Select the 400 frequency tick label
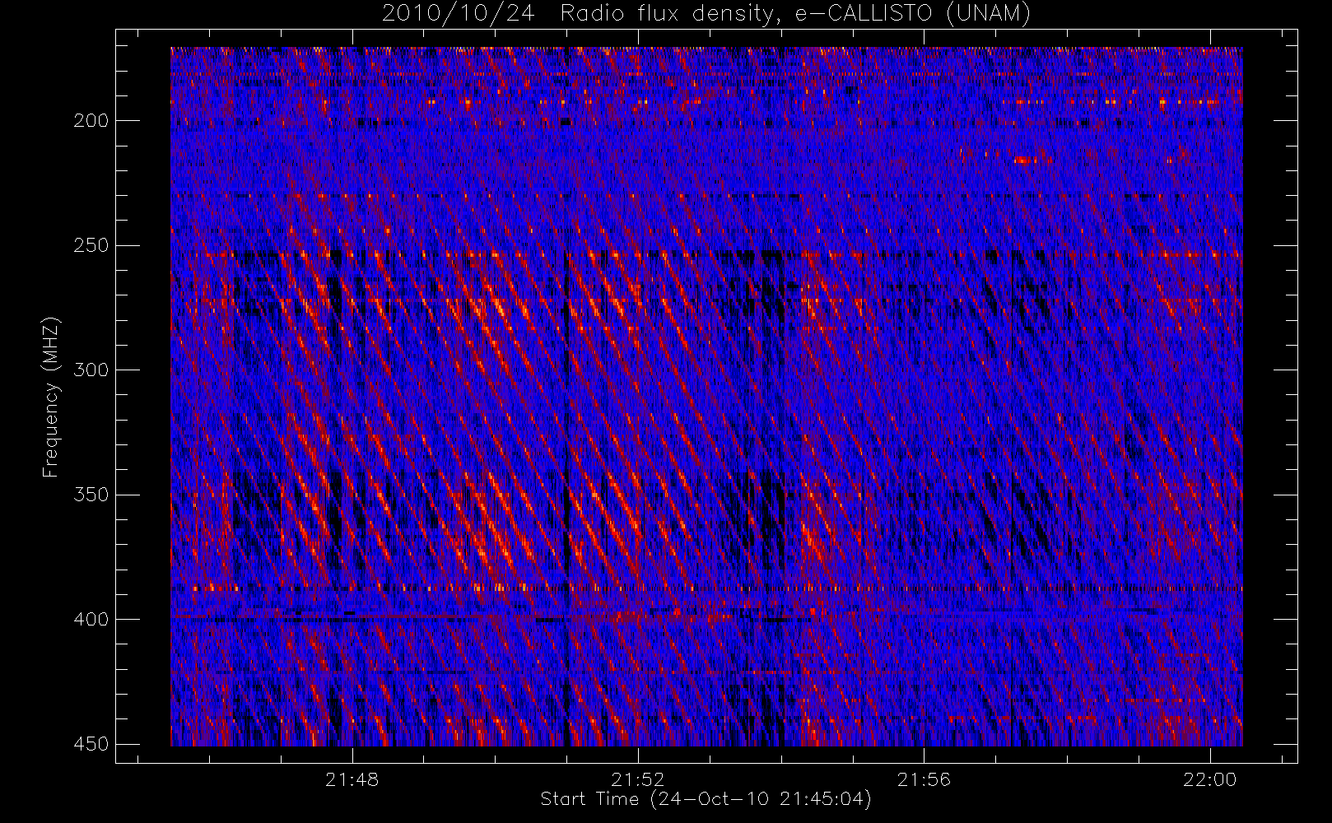The image size is (1332, 823). click(x=91, y=619)
